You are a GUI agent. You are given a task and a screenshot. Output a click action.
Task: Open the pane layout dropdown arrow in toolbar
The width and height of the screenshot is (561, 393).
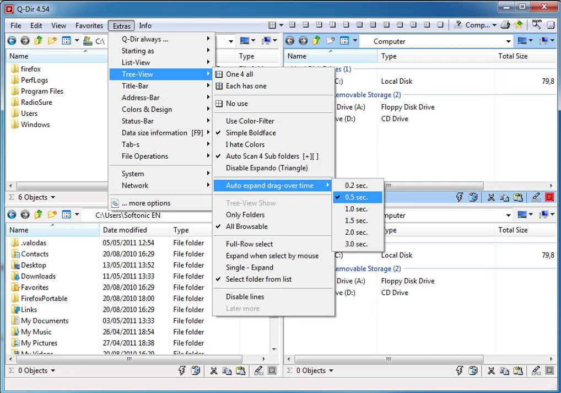point(281,25)
